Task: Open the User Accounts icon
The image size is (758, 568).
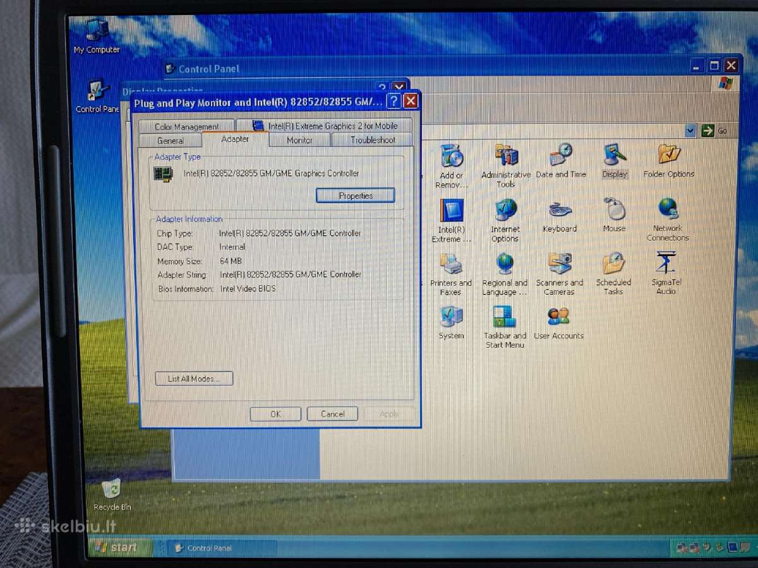Action: click(558, 322)
